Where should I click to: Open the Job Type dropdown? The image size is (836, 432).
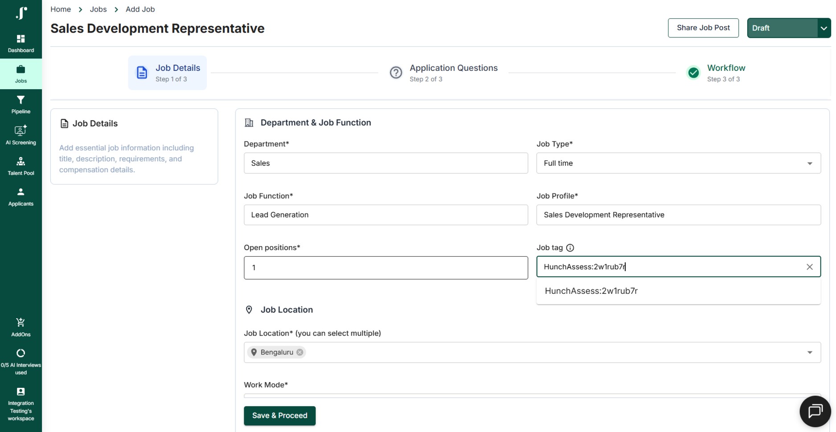coord(678,163)
